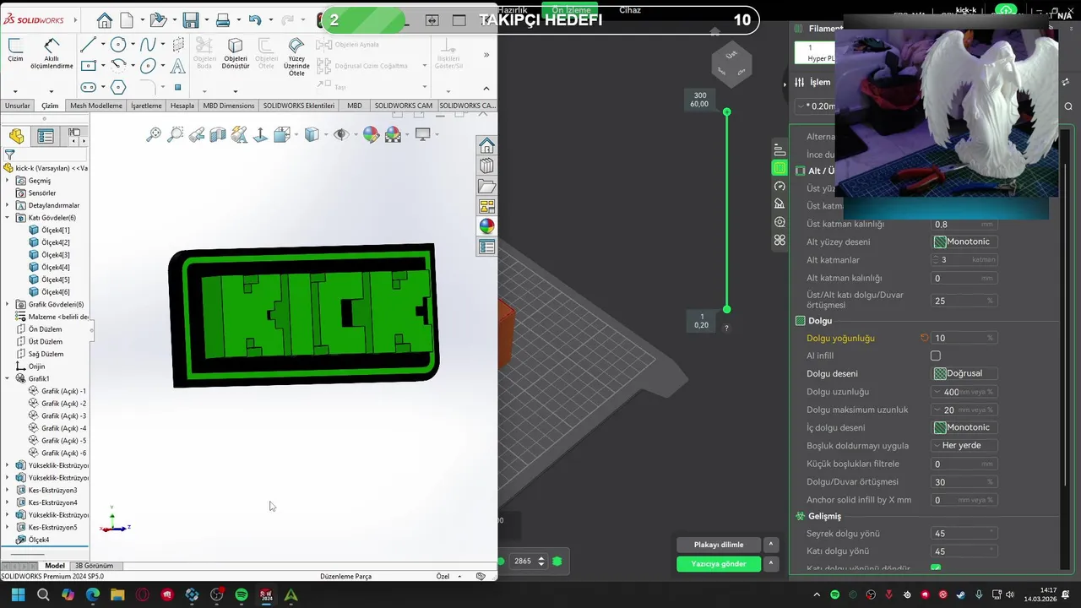Select the straight Slot sketch tool
Viewport: 1081px width, 608px height.
pyautogui.click(x=88, y=87)
